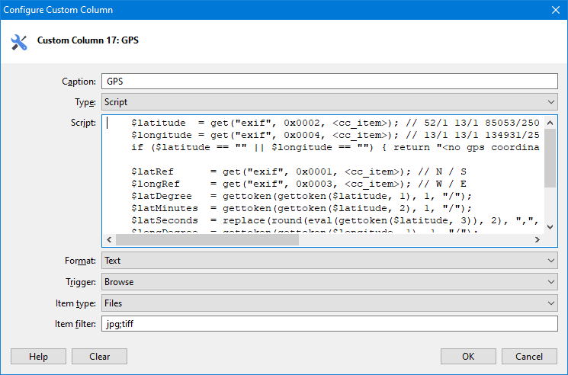Click the Item filter field with jpg;tiff
Viewport: 568px width, 375px height.
tap(329, 324)
